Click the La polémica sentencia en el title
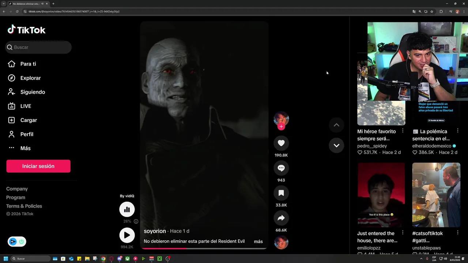Screen dimensions: 468x263 pyautogui.click(x=431, y=135)
